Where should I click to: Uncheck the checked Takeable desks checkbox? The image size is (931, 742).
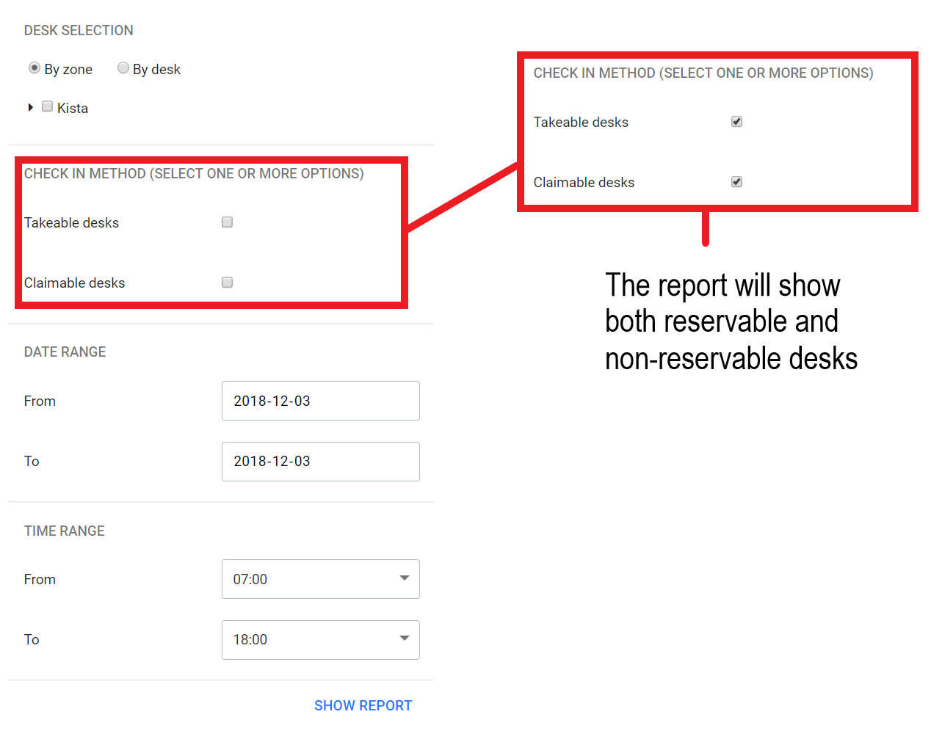pyautogui.click(x=737, y=122)
